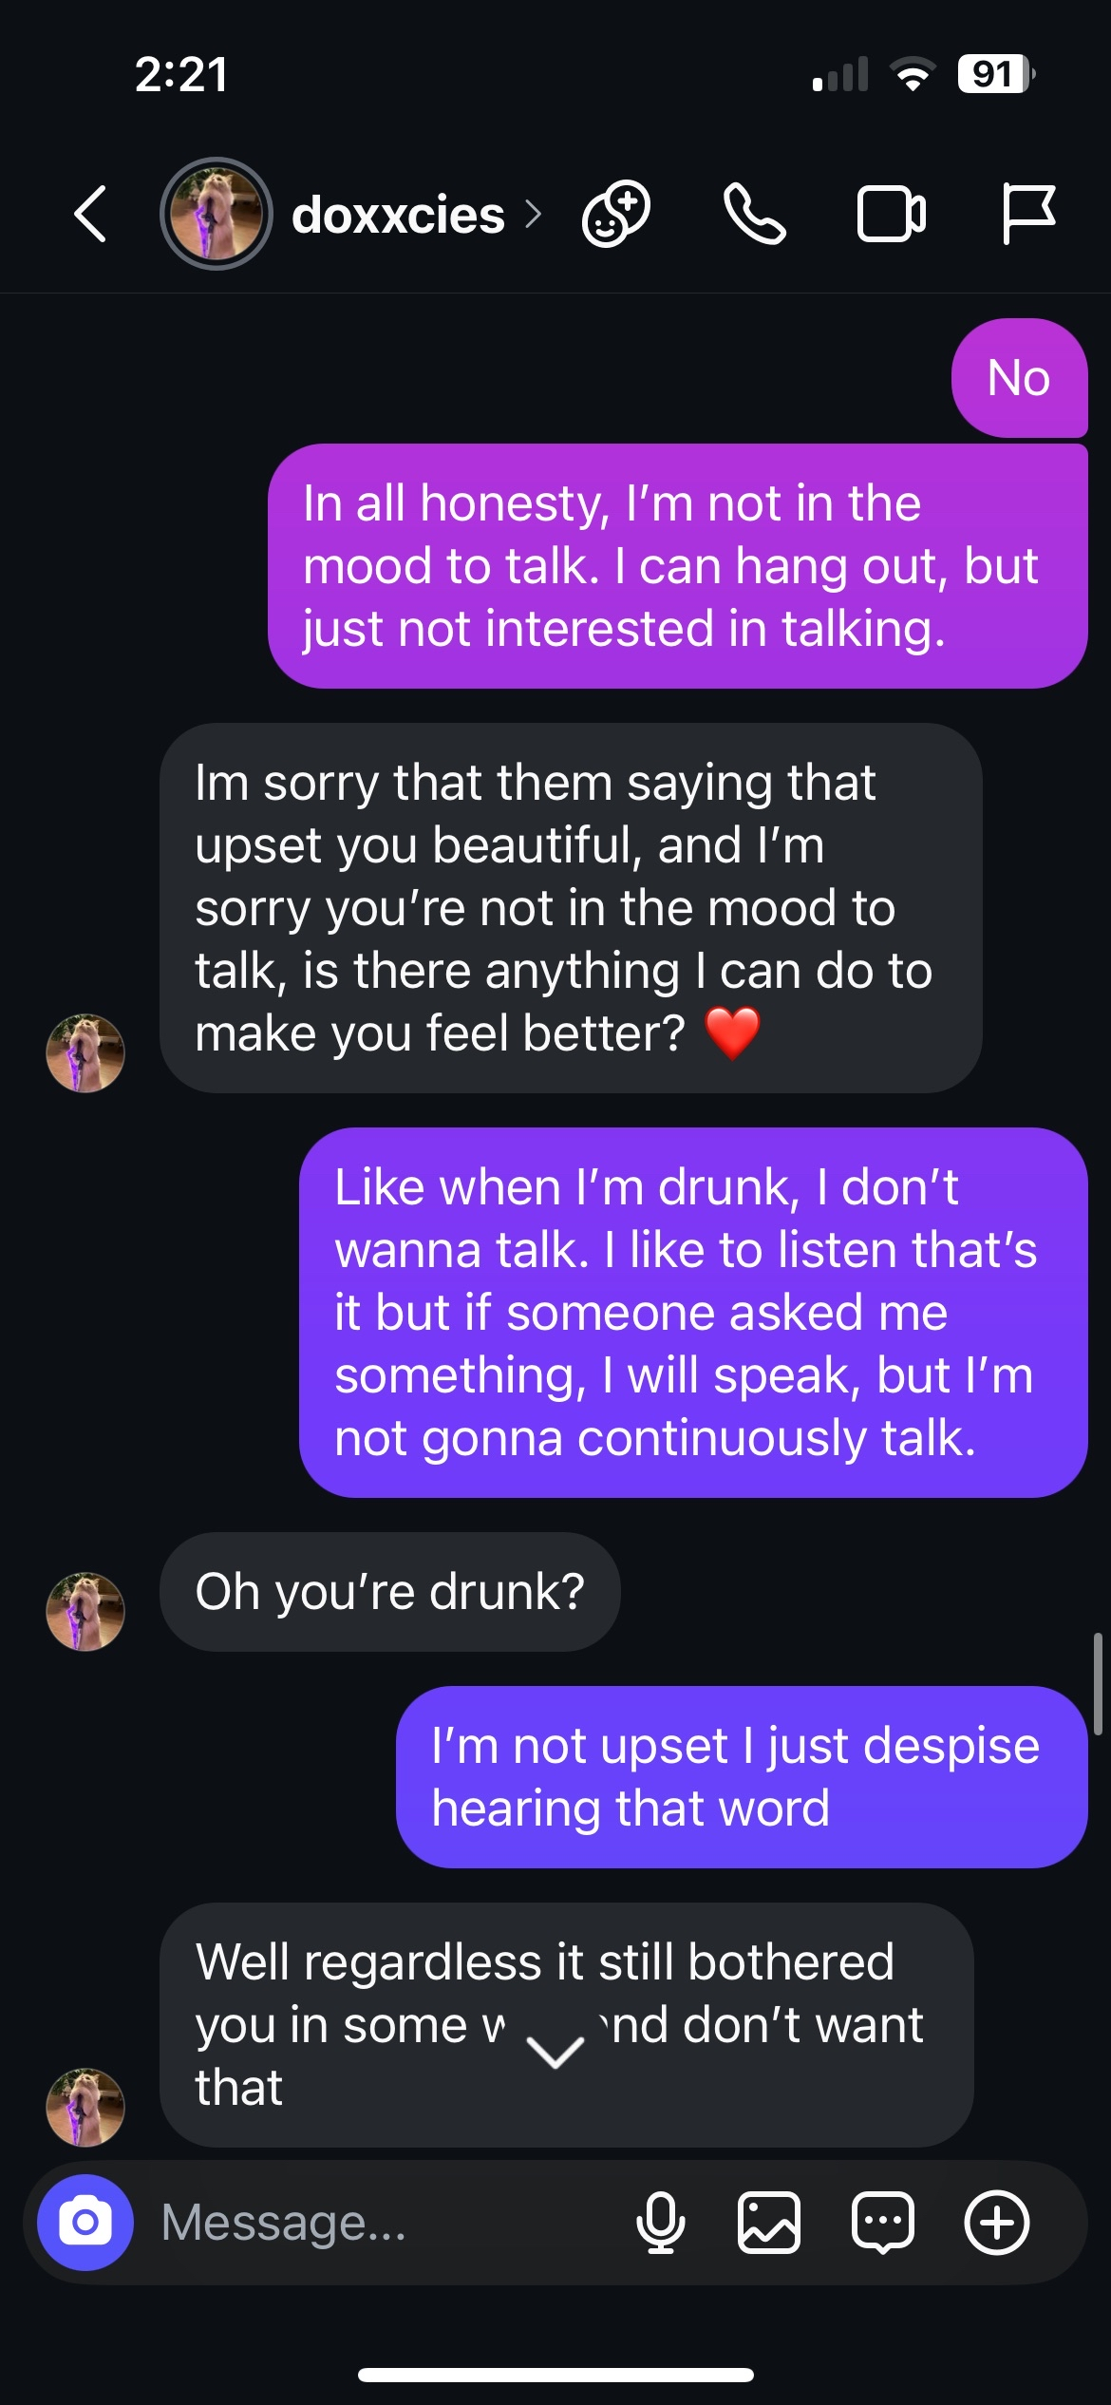
Task: Tap the "despise hearing that word" message
Action: [741, 1776]
